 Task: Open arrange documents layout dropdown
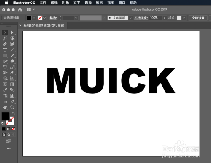[30, 9]
